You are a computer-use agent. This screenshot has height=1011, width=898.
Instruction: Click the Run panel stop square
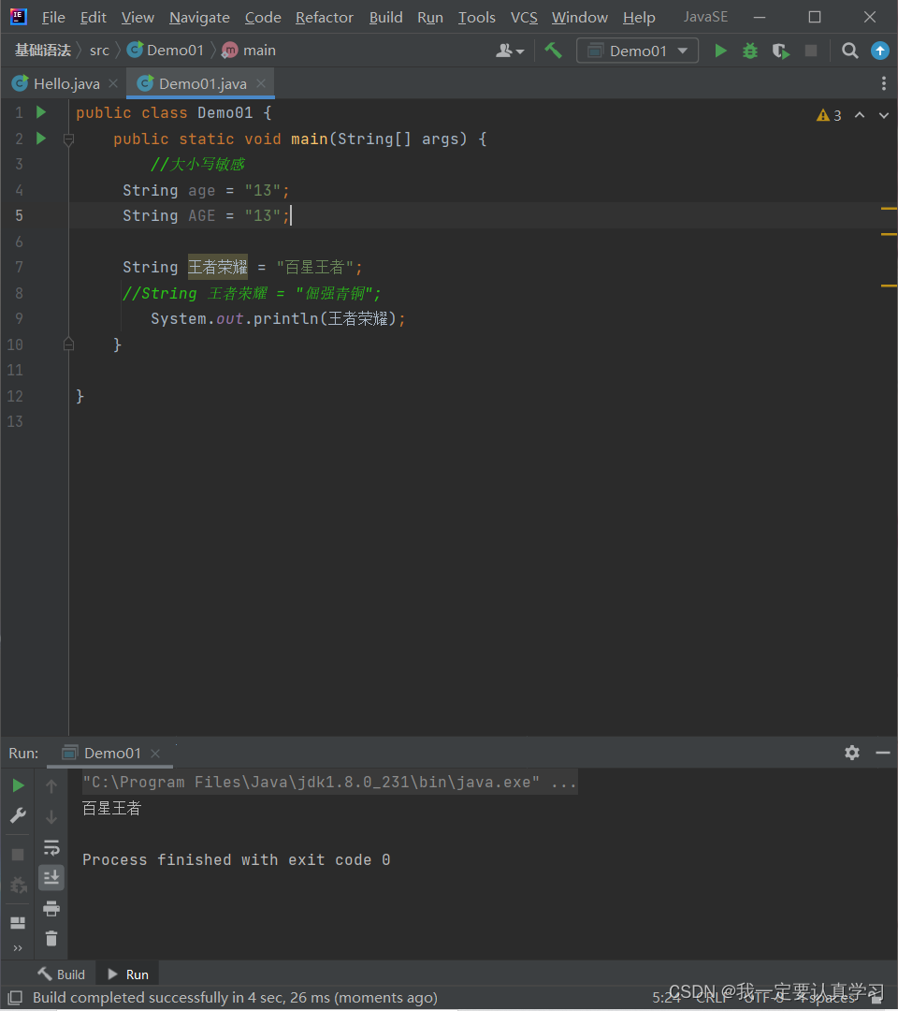click(x=18, y=855)
